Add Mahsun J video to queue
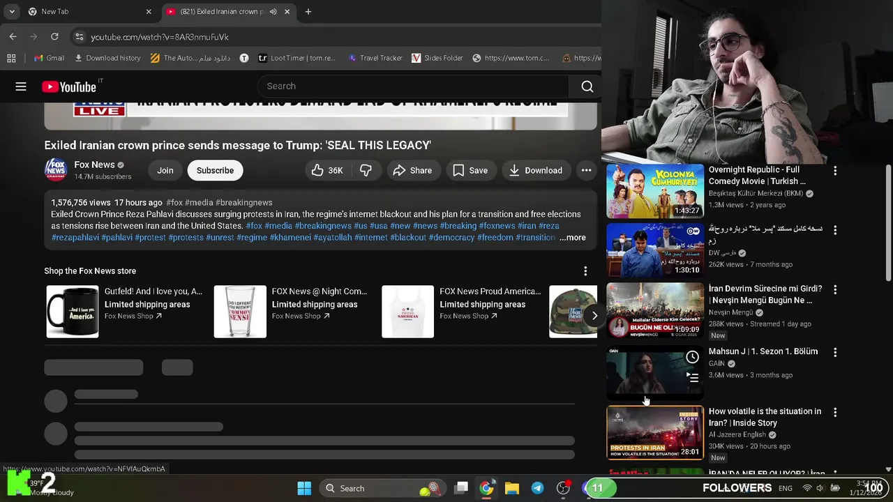The width and height of the screenshot is (893, 502). click(692, 378)
